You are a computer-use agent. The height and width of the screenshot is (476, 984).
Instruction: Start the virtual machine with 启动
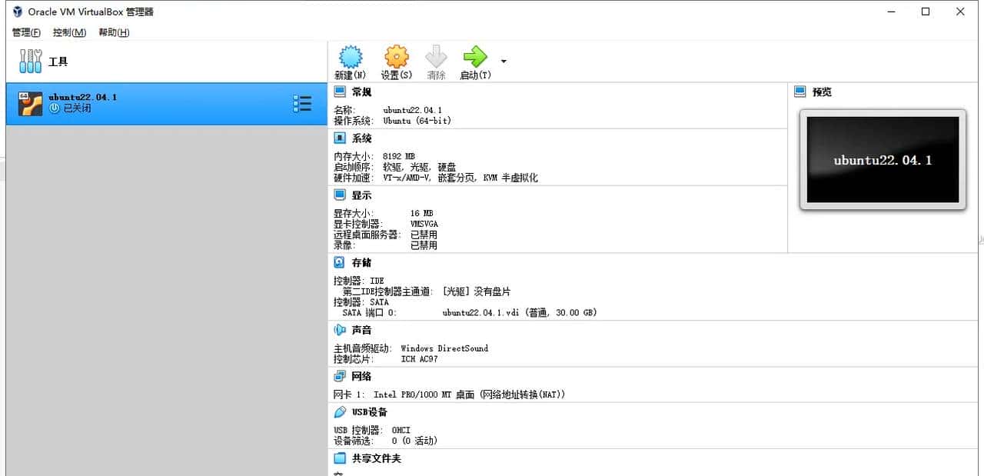point(475,61)
